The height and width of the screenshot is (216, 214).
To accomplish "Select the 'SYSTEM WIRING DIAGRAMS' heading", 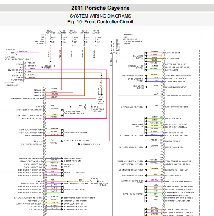I will [101, 16].
